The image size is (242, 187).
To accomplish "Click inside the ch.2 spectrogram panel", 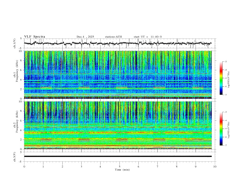I will 118,125.
